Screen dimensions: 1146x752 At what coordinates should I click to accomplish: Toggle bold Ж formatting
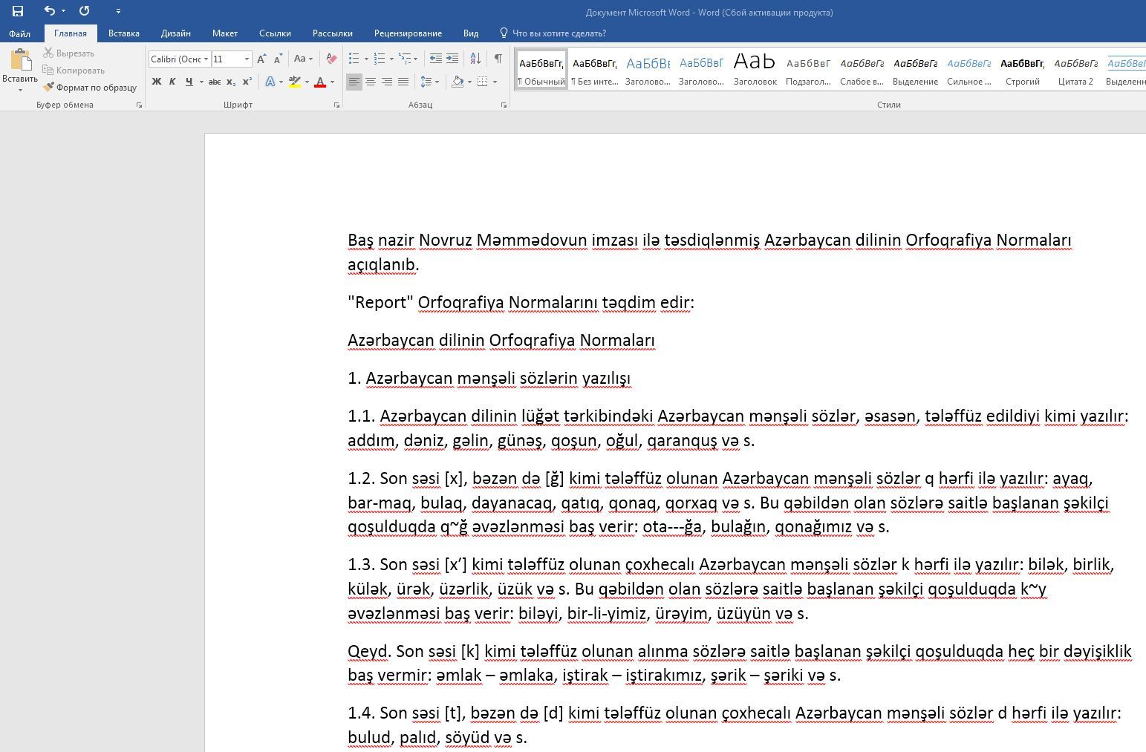(x=156, y=82)
